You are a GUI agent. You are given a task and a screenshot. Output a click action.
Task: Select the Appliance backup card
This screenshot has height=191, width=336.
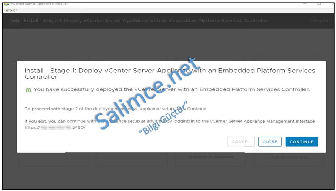coord(289,157)
